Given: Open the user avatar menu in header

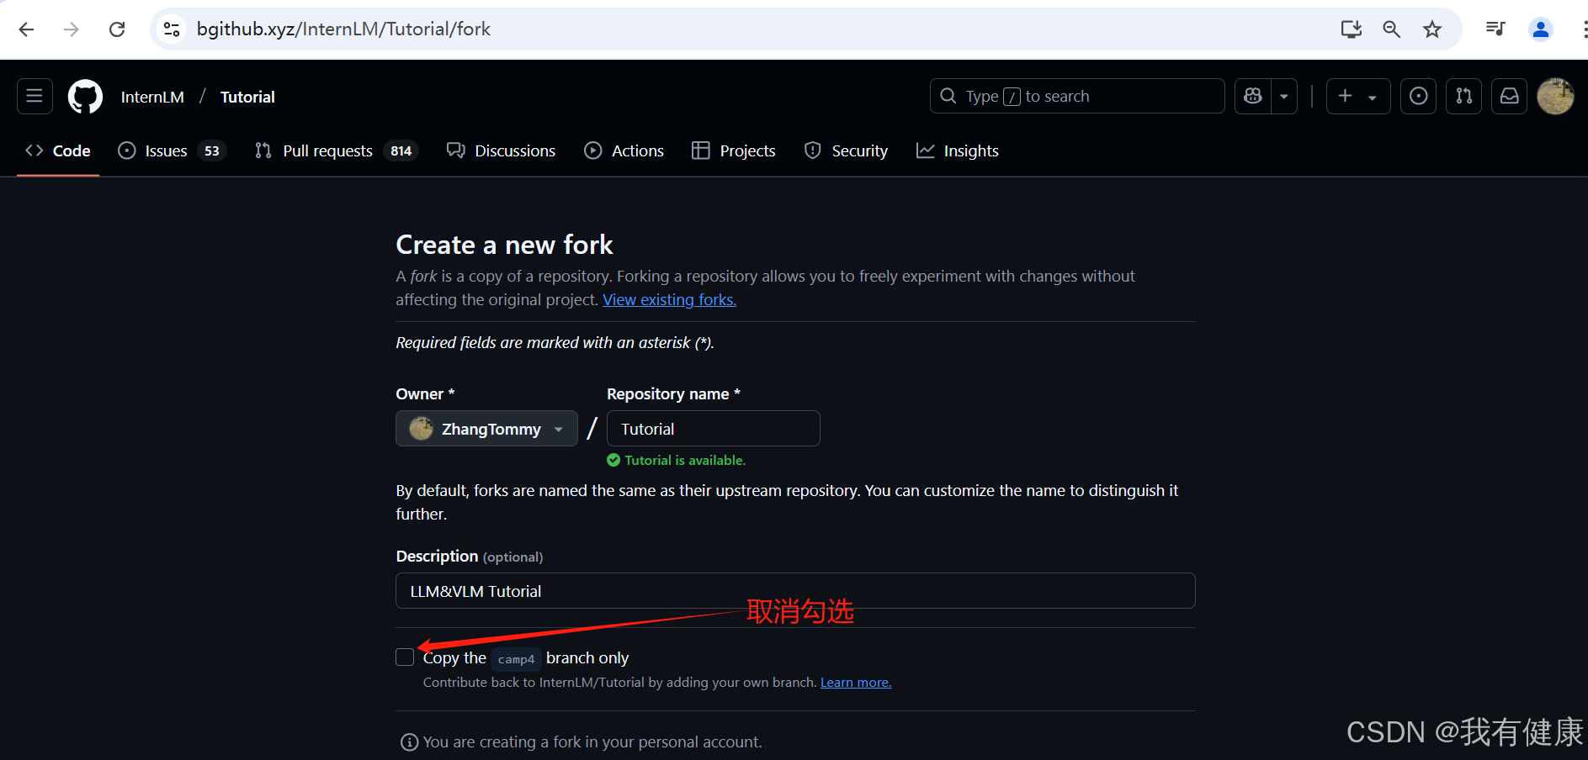Looking at the screenshot, I should (x=1555, y=96).
